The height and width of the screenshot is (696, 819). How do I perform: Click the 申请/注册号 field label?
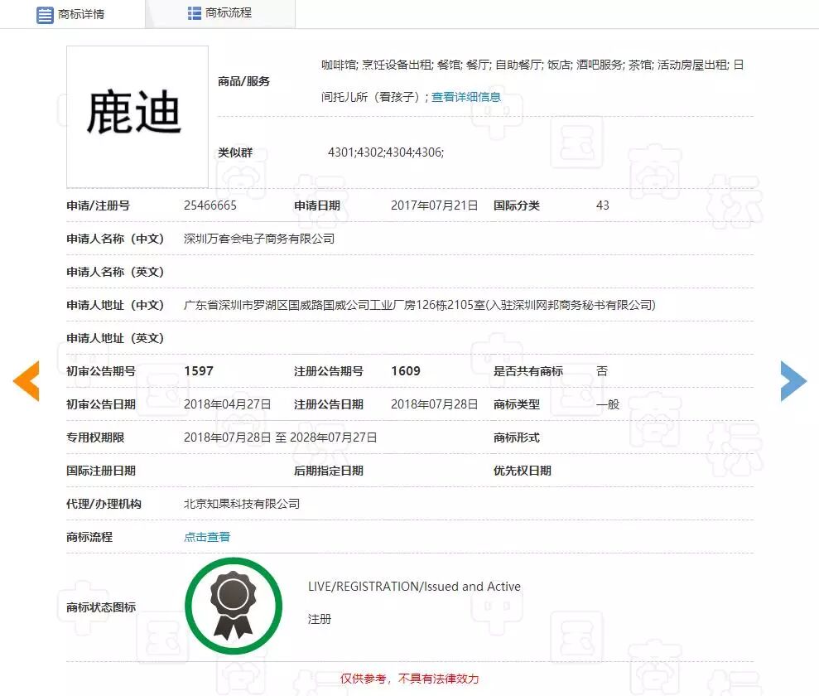pyautogui.click(x=99, y=205)
